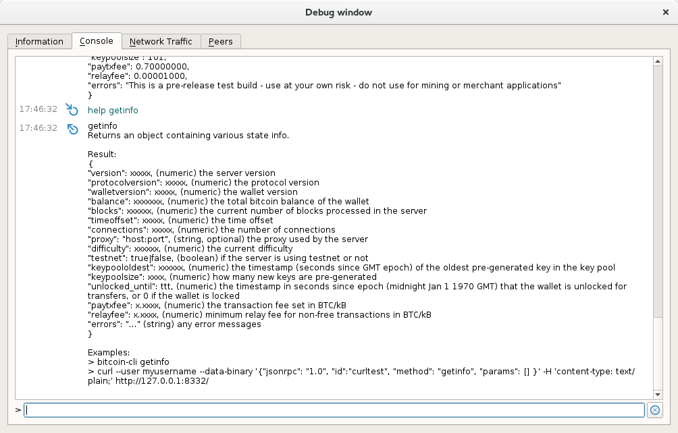
Task: Click the Debug window title bar
Action: coord(339,11)
